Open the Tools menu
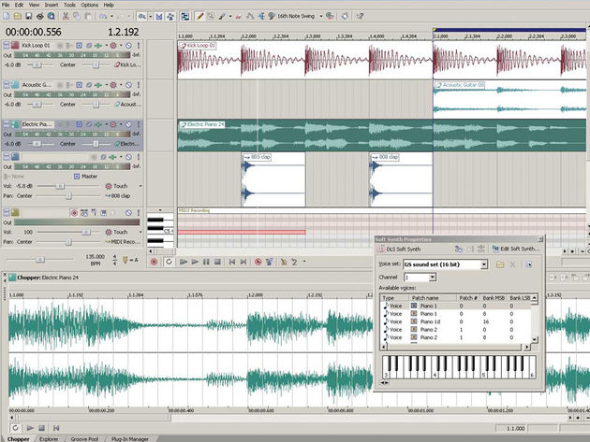The height and width of the screenshot is (442, 590). (69, 5)
